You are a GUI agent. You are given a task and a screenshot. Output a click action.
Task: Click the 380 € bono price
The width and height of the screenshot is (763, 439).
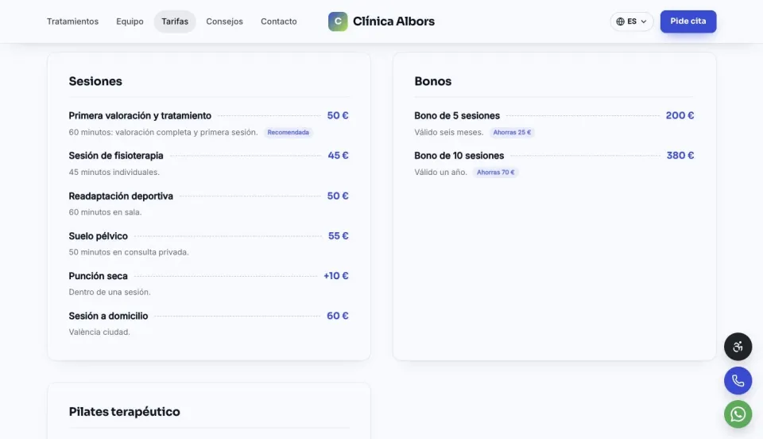pos(680,155)
